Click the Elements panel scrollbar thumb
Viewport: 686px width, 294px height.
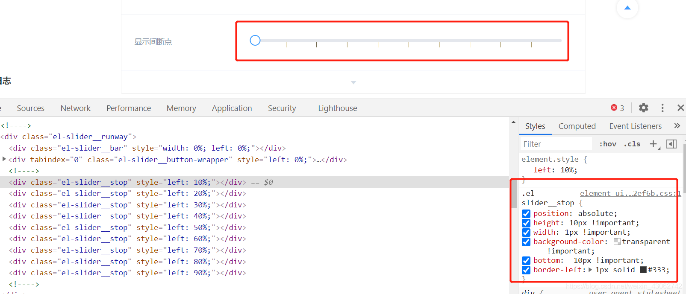513,195
